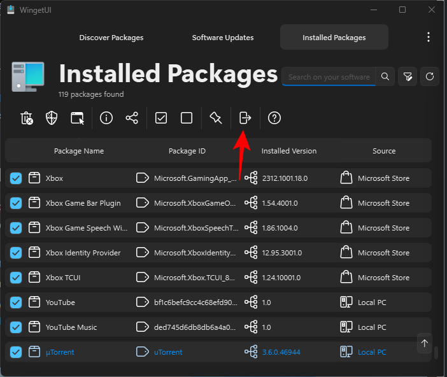
Task: Sort by Installed Version column header
Action: tap(288, 151)
